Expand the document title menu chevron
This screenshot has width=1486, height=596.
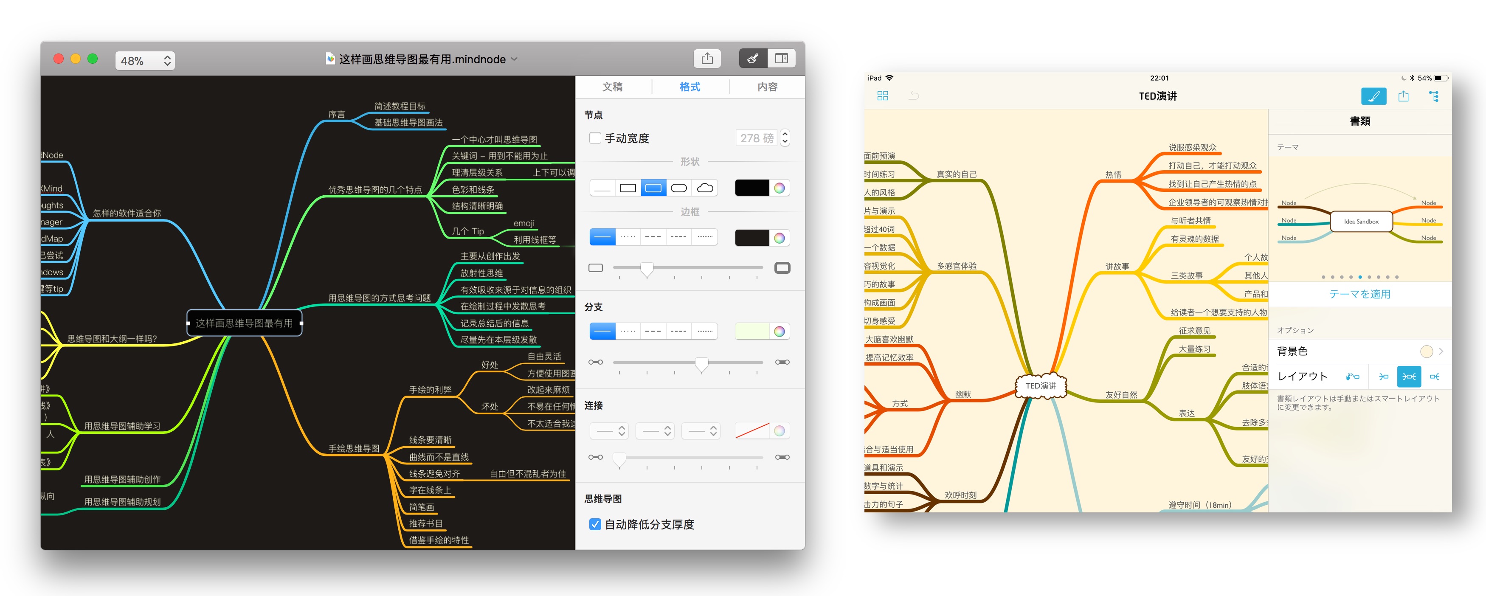coord(515,59)
